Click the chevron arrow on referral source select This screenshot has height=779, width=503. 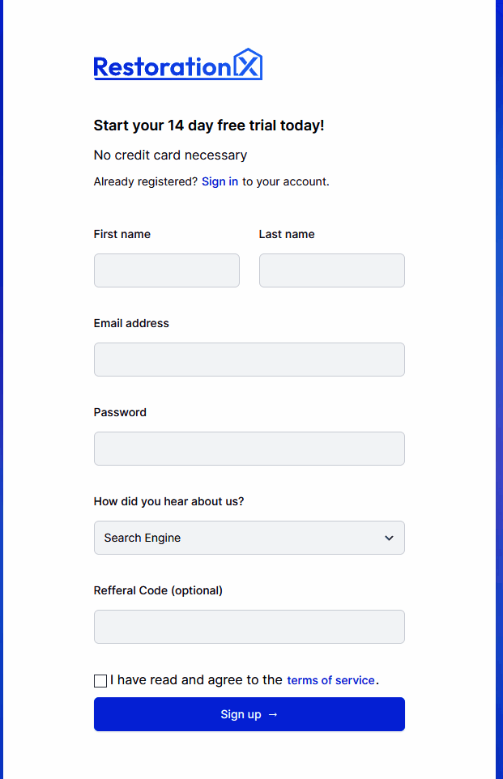point(389,538)
